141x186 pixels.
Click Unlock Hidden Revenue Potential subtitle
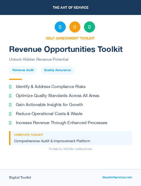click(39, 59)
